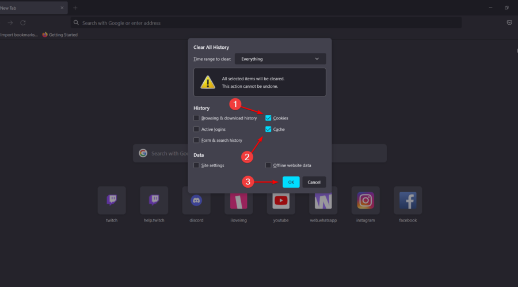This screenshot has height=287, width=518.
Task: Click the Cancel button
Action: [314, 182]
